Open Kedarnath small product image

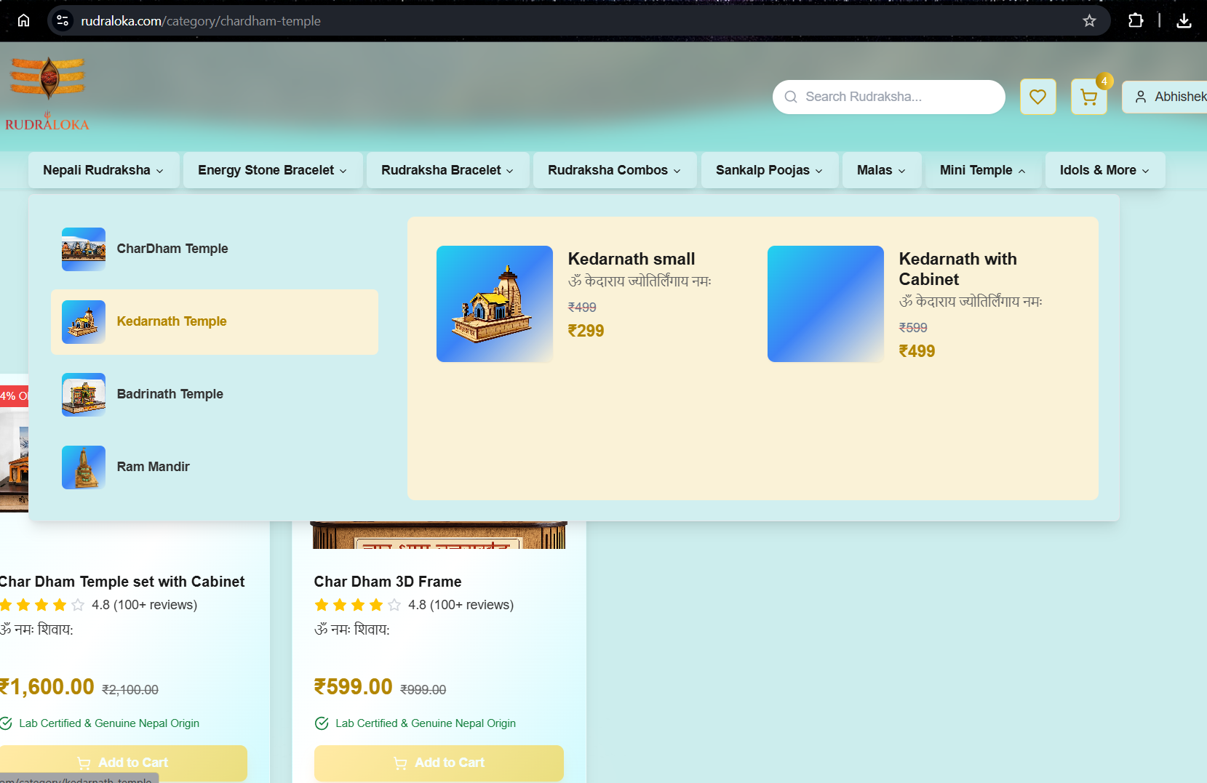(x=495, y=304)
